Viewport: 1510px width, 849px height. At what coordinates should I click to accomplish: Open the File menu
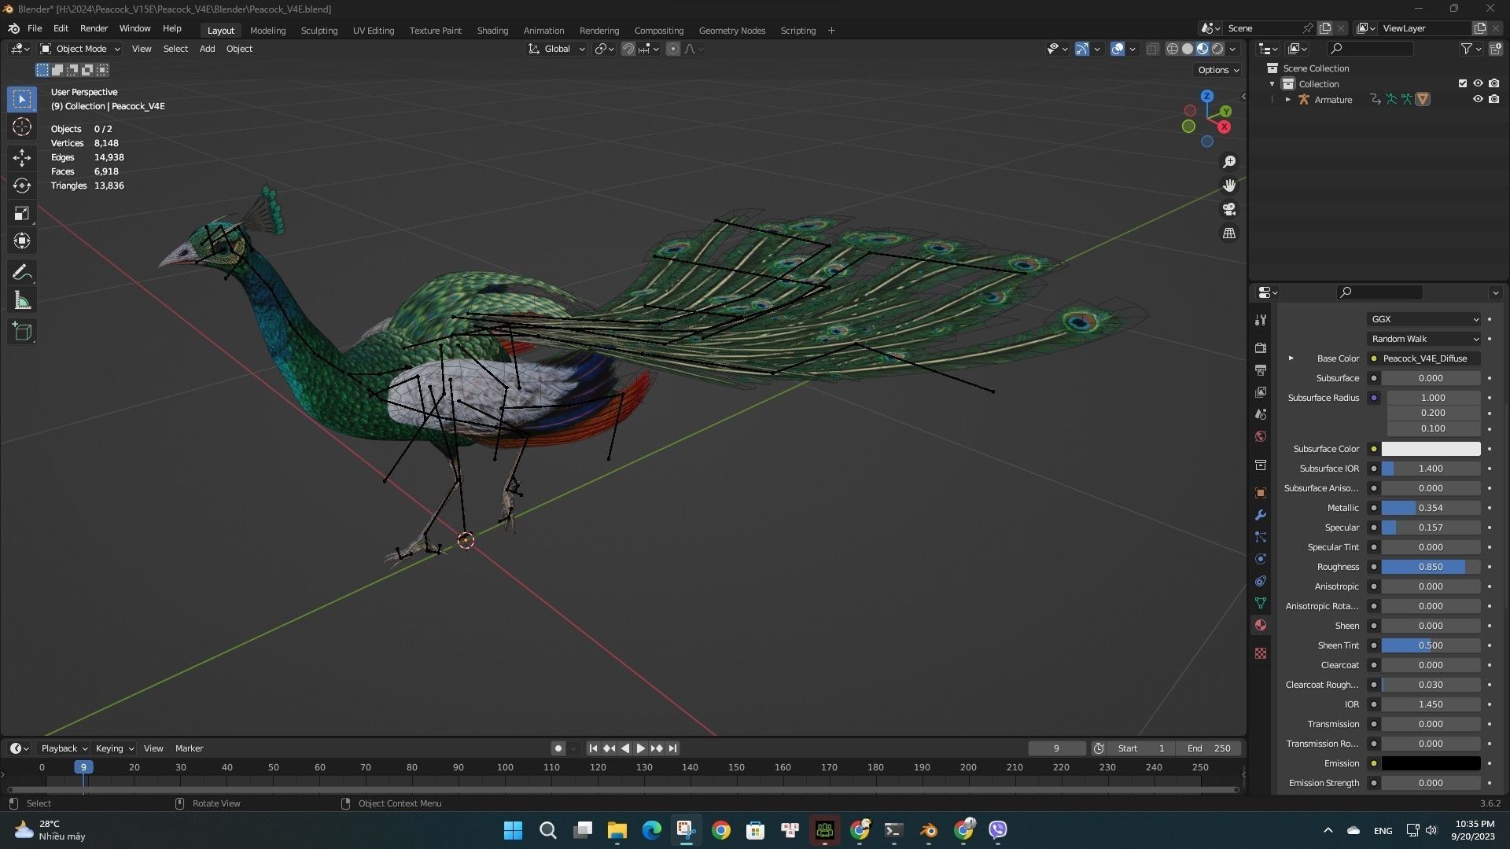35,28
